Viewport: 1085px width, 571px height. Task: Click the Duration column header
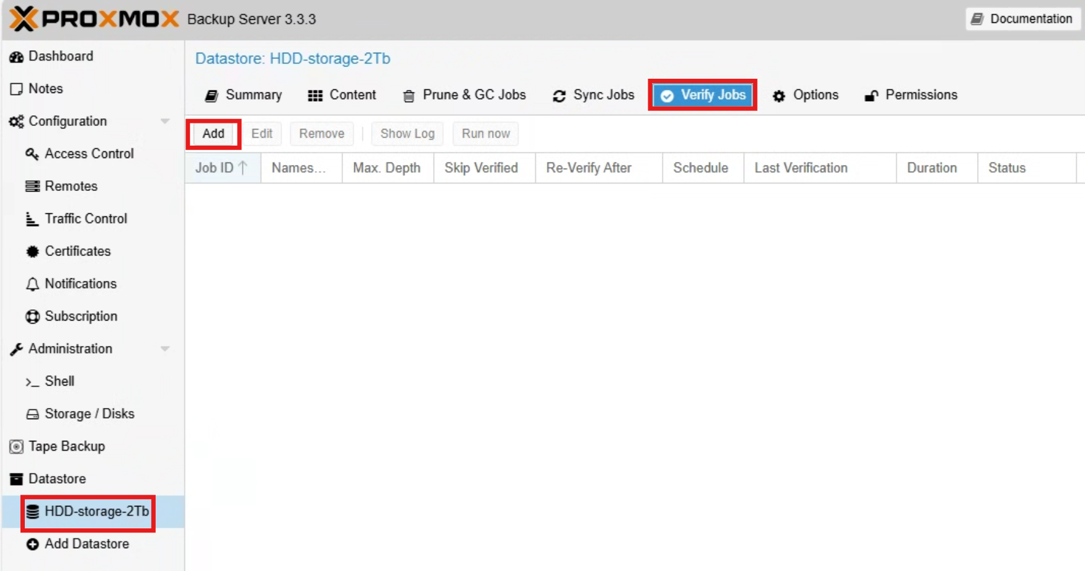[x=937, y=168]
